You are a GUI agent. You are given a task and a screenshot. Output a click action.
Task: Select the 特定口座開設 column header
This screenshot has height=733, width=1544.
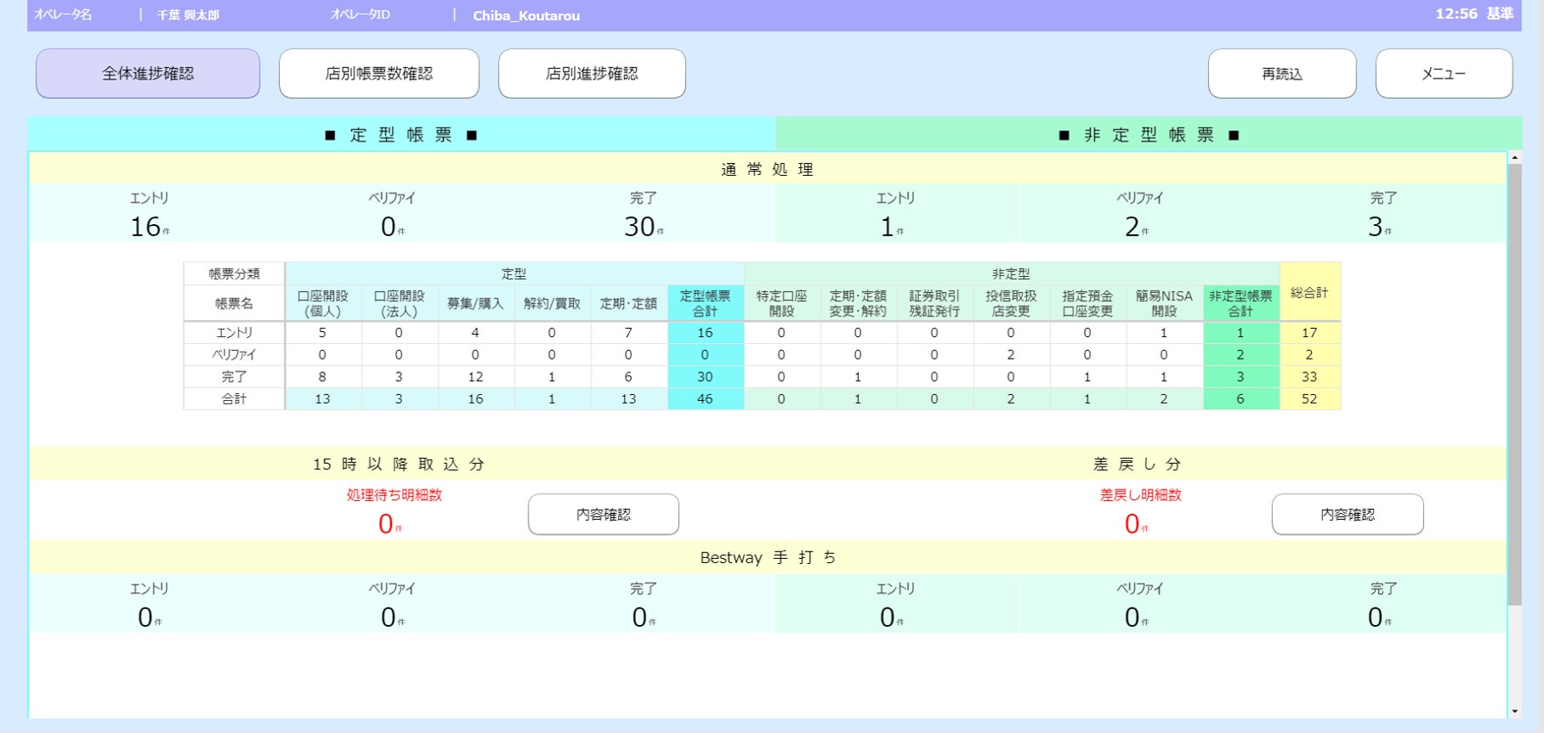click(782, 303)
